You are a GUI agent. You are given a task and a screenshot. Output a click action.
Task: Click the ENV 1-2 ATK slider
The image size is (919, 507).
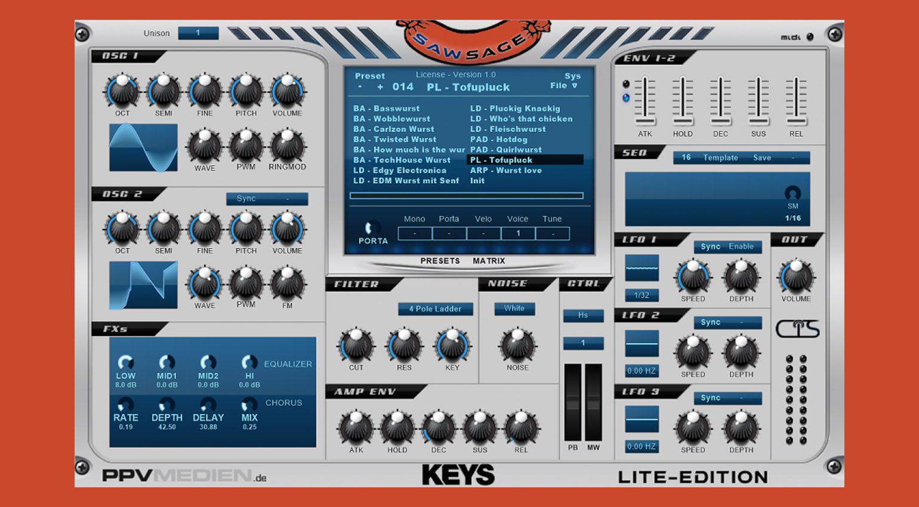click(645, 101)
